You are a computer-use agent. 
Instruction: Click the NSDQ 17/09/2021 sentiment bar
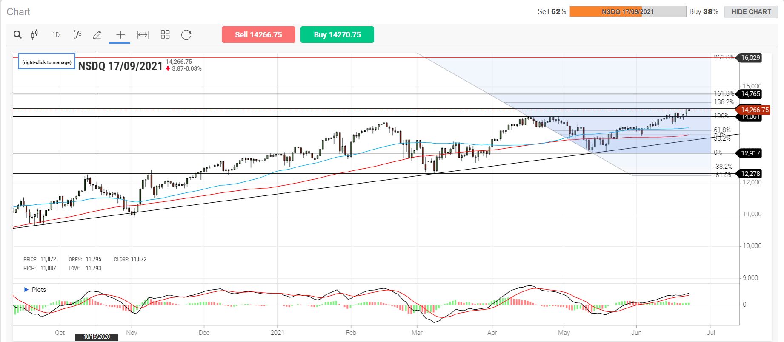point(628,12)
